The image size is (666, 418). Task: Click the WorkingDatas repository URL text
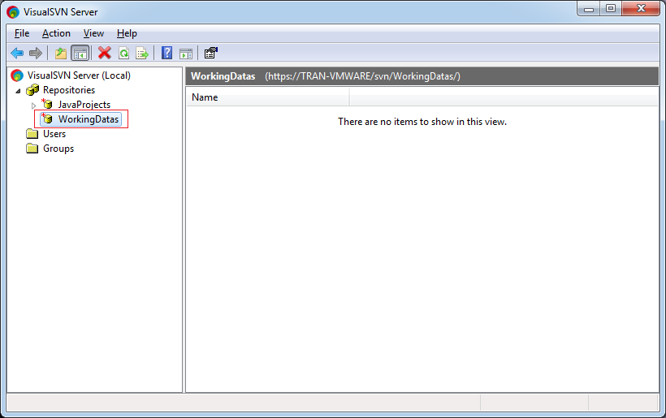coord(363,76)
